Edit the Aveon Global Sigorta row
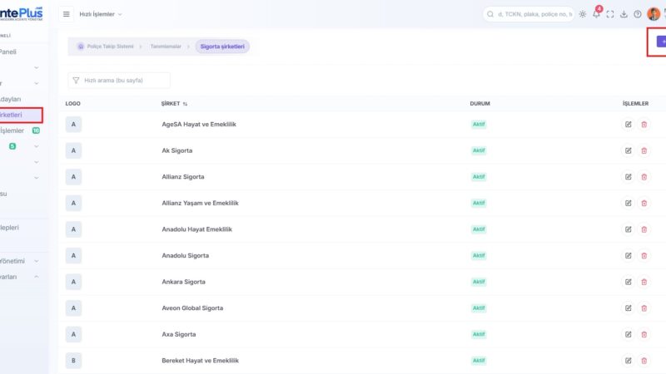 point(628,308)
